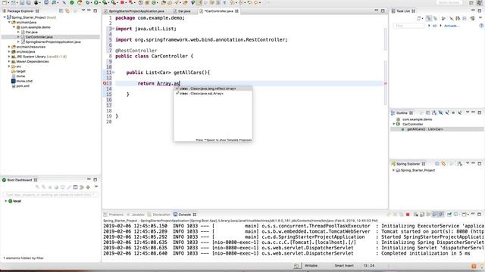The image size is (485, 272).
Task: Select com.example.demo in Outline view
Action: click(x=417, y=119)
